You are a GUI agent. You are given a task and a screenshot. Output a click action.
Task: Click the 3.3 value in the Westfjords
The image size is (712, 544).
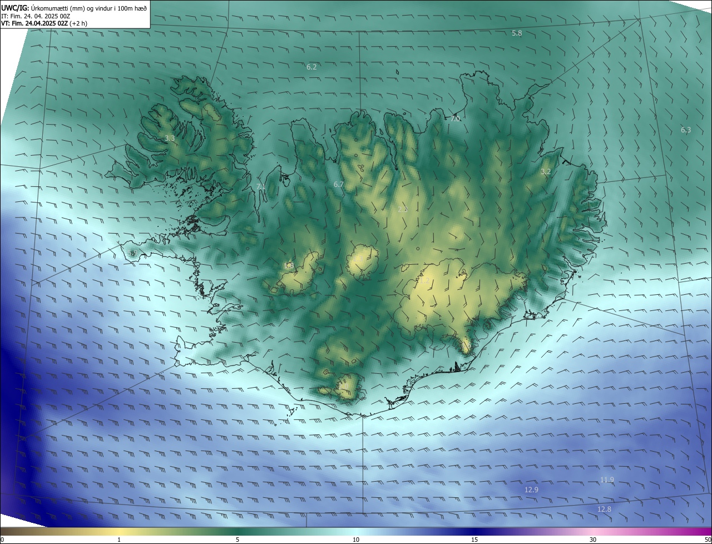pos(170,138)
